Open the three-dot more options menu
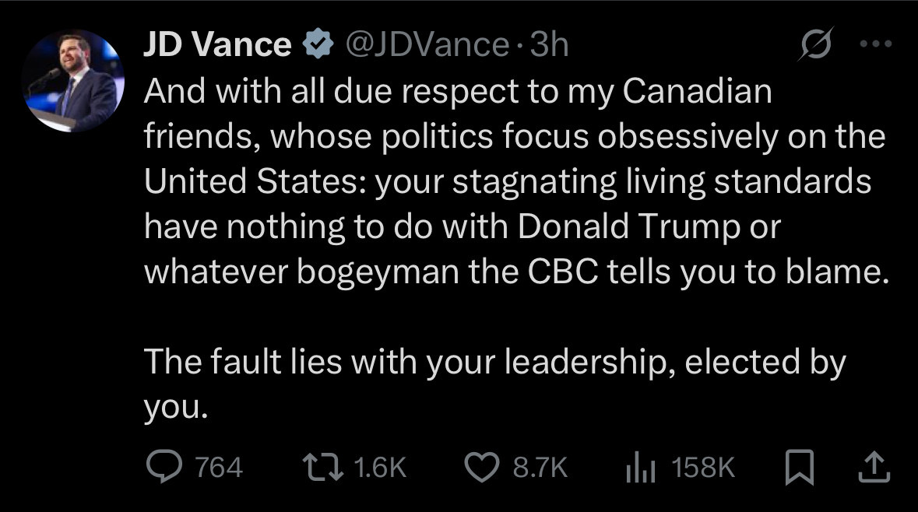The height and width of the screenshot is (512, 918). point(874,44)
